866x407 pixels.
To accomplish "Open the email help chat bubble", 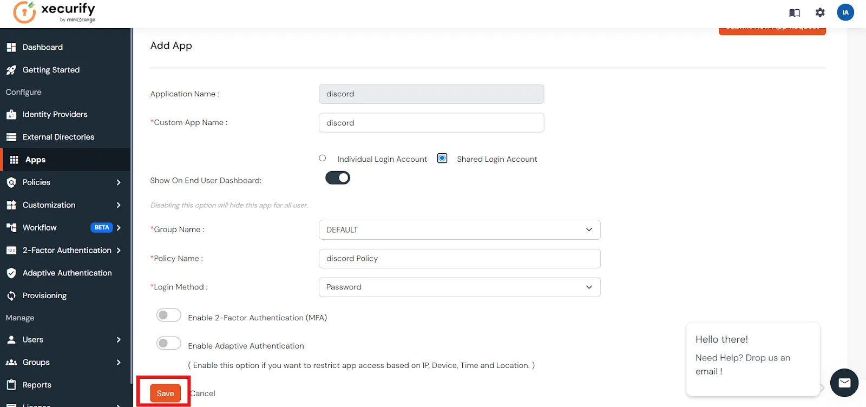I will pos(844,383).
